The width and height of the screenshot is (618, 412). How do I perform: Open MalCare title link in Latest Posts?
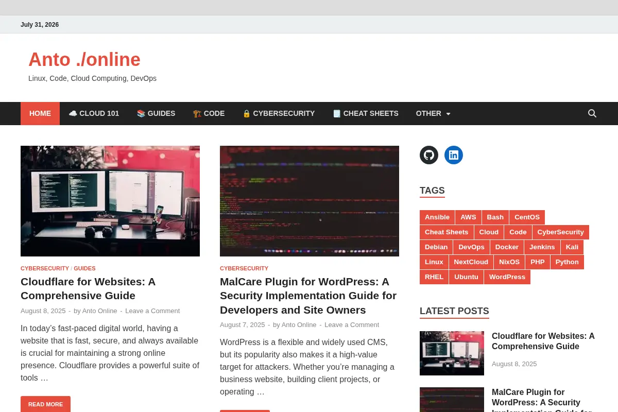pos(541,400)
